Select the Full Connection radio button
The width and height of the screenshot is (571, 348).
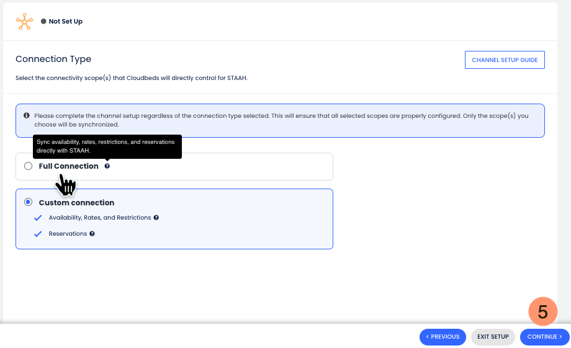[x=28, y=166]
